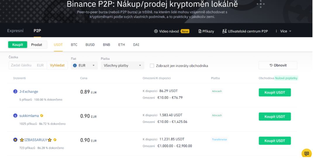This screenshot has width=313, height=168.
Task: Switch to the BTC tab
Action: (x=74, y=45)
